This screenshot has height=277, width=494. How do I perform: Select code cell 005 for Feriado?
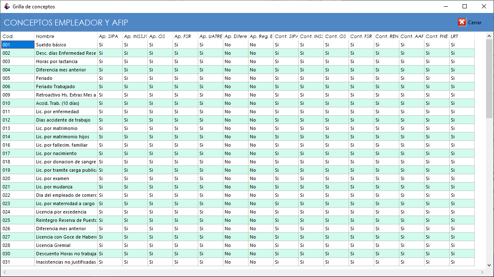pos(18,78)
